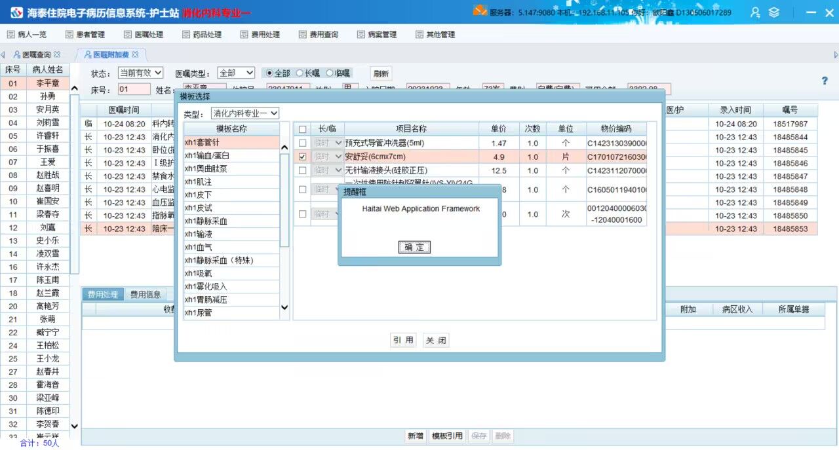Screen dimensions: 839x450
Task: Click the 模板引用 button
Action: click(447, 436)
